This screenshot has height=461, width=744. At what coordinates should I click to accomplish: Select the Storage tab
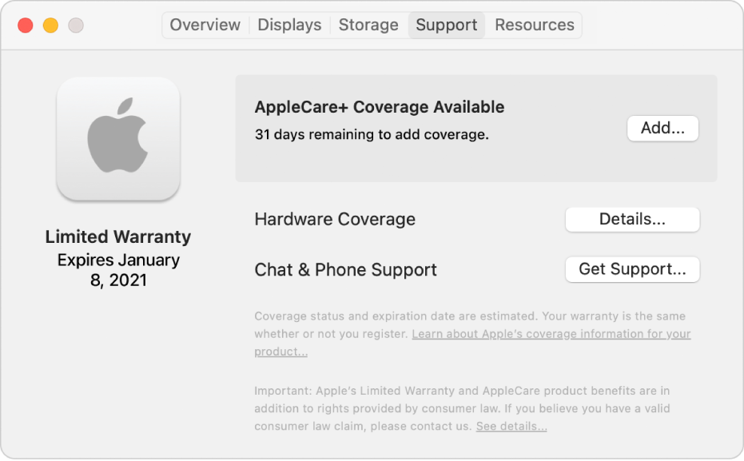pos(368,25)
